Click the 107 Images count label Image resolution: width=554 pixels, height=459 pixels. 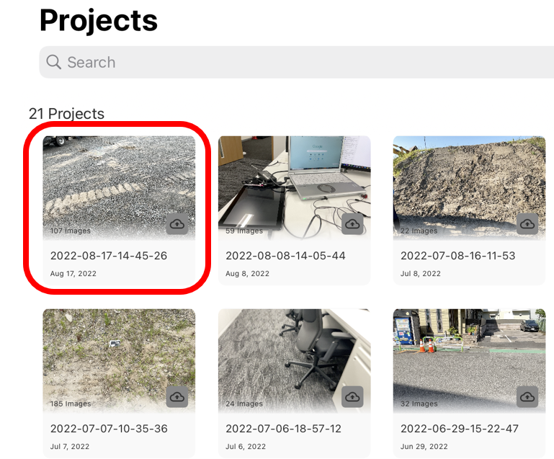tap(71, 231)
